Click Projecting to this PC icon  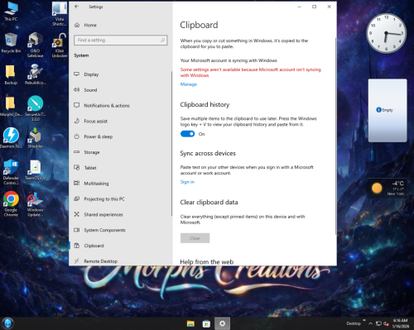pyautogui.click(x=77, y=198)
